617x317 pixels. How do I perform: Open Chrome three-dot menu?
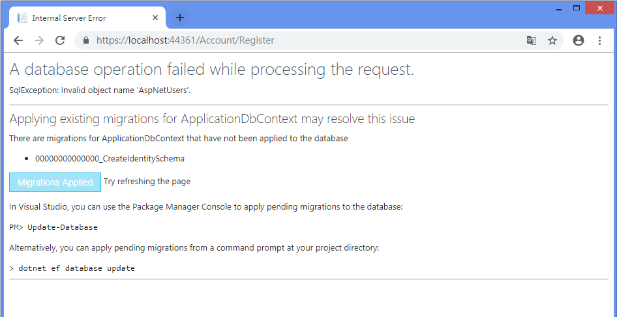[x=599, y=40]
